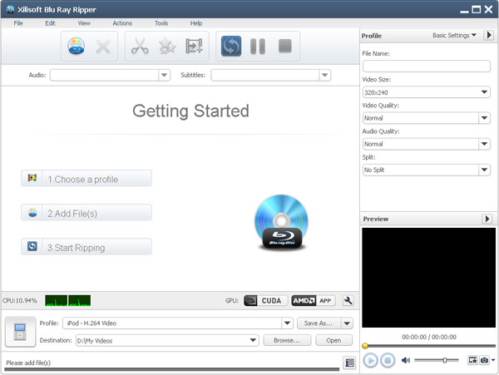
Task: Open the File menu
Action: [x=18, y=23]
